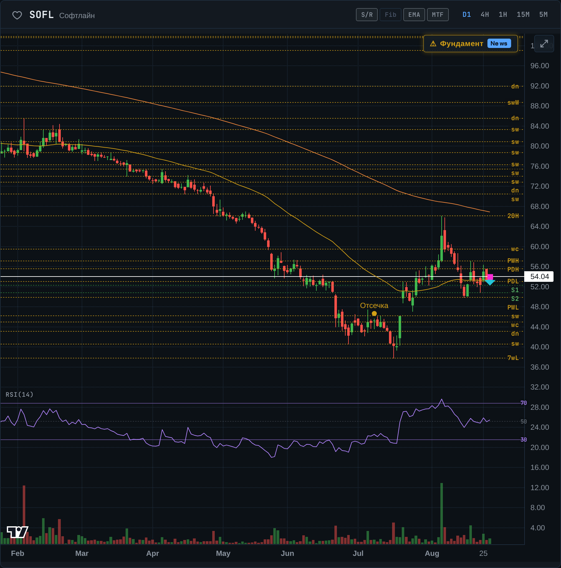
Task: Toggle MTF overlay
Action: click(x=438, y=15)
